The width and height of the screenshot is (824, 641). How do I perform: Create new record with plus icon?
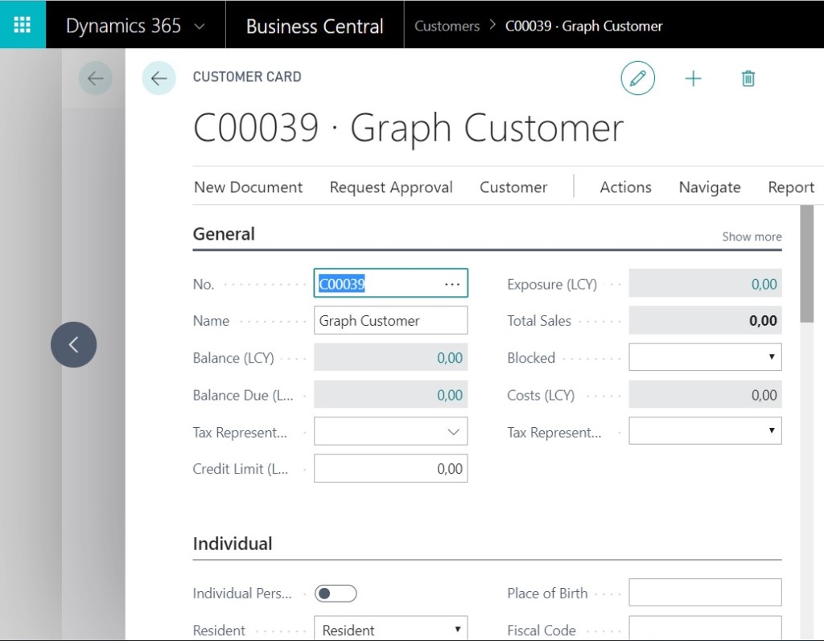pyautogui.click(x=693, y=79)
